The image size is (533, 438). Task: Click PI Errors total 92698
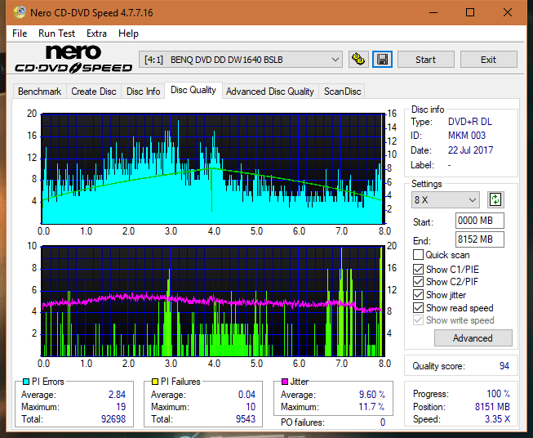[x=113, y=419]
